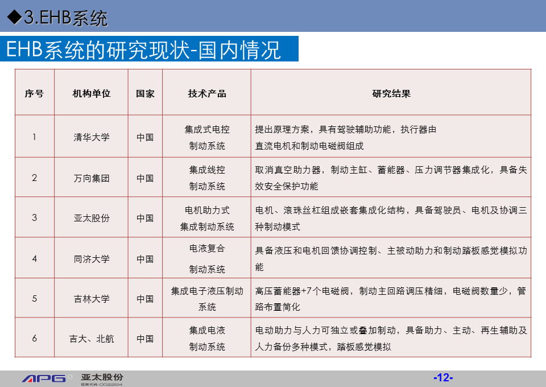Click serial number 5 in the table
The width and height of the screenshot is (546, 387).
34,299
